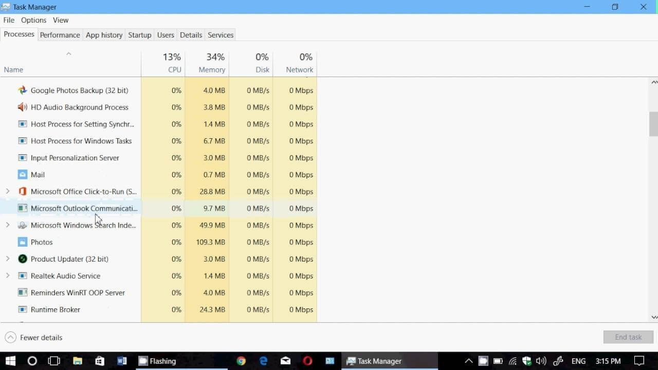Expand the Realtek Audio Service entry
Viewport: 658px width, 370px height.
coord(8,275)
